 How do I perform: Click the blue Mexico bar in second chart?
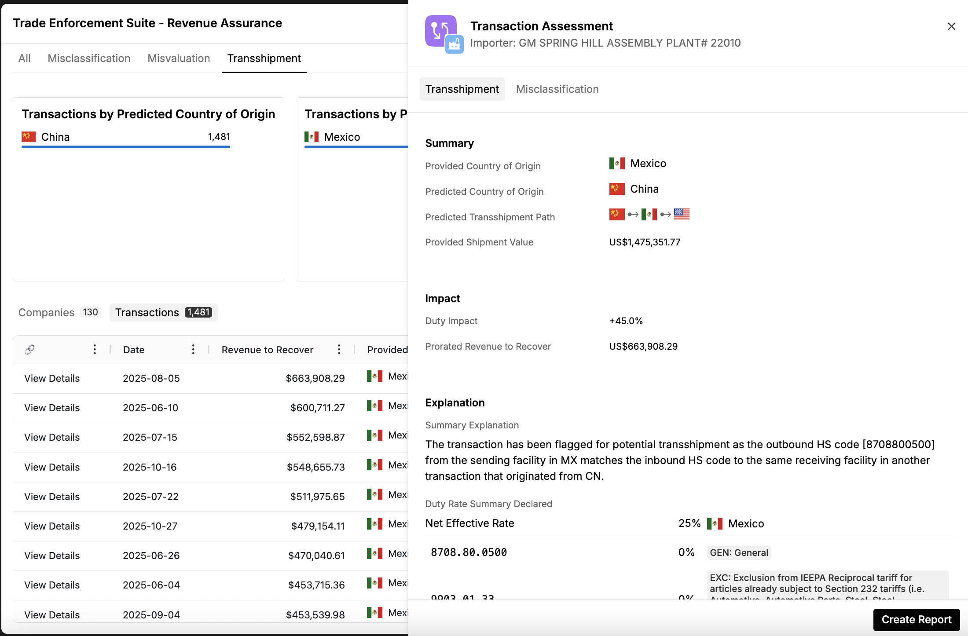pos(356,147)
